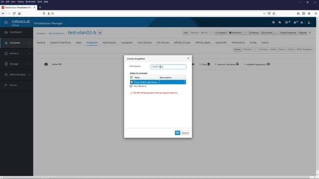Switch to the Guest Info tab

[x=221, y=43]
